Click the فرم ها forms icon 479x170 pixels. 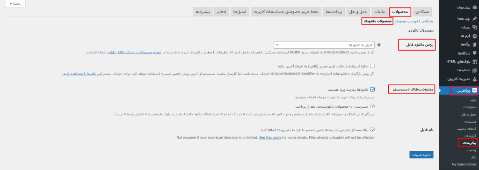tap(474, 36)
